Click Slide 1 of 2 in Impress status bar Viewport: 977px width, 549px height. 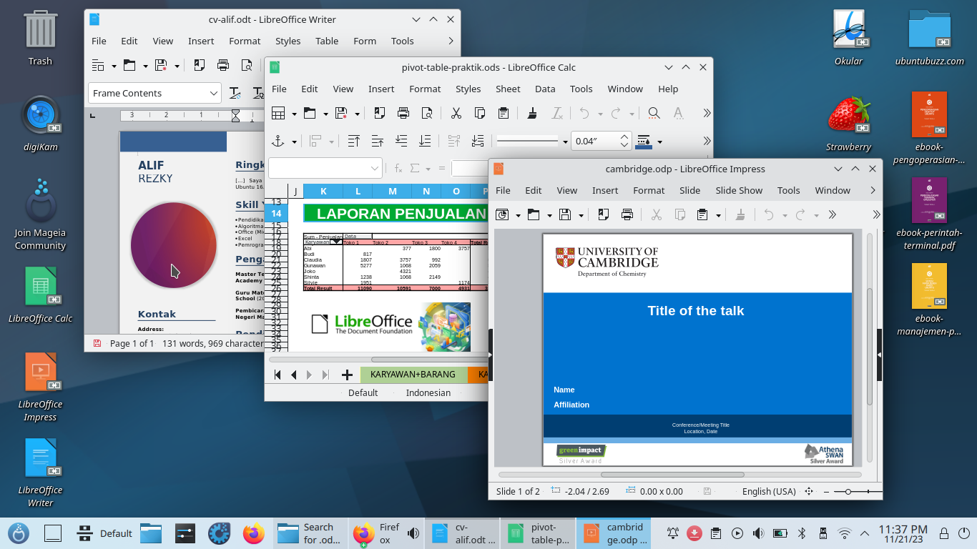(518, 492)
